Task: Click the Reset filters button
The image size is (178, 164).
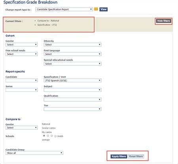Action: click(136, 156)
